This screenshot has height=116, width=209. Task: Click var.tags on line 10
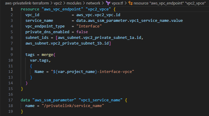39,60
